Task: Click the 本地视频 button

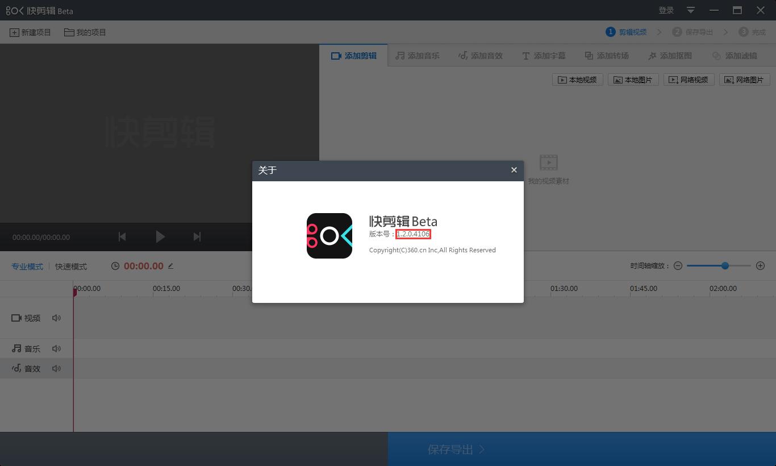Action: [578, 80]
